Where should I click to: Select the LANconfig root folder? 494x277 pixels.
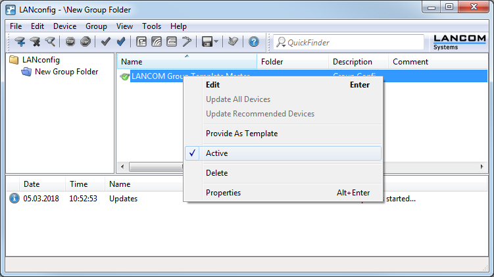[x=41, y=60]
